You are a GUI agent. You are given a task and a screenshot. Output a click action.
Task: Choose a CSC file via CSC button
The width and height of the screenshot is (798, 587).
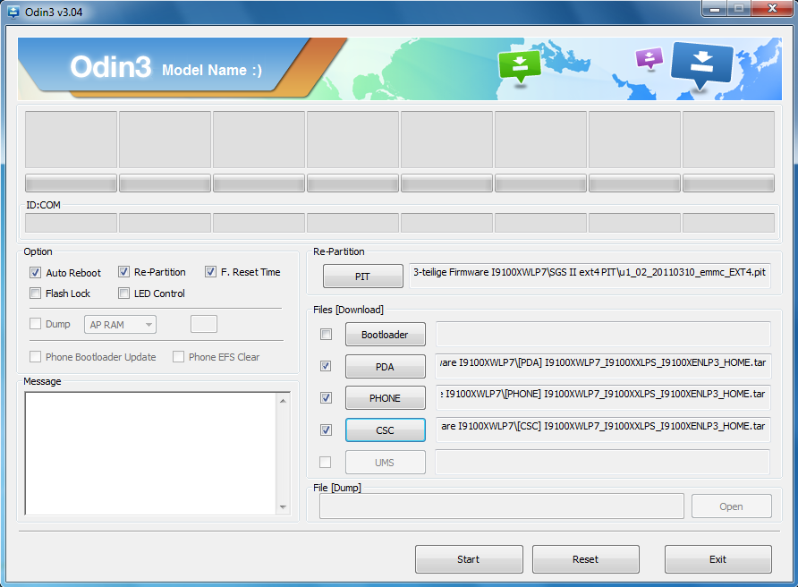click(x=386, y=430)
